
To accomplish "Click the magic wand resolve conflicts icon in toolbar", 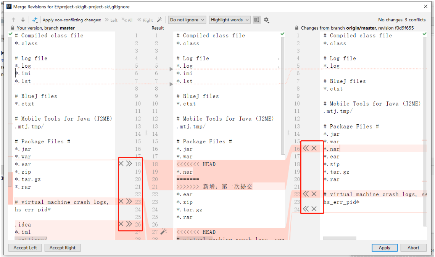I will pyautogui.click(x=159, y=20).
